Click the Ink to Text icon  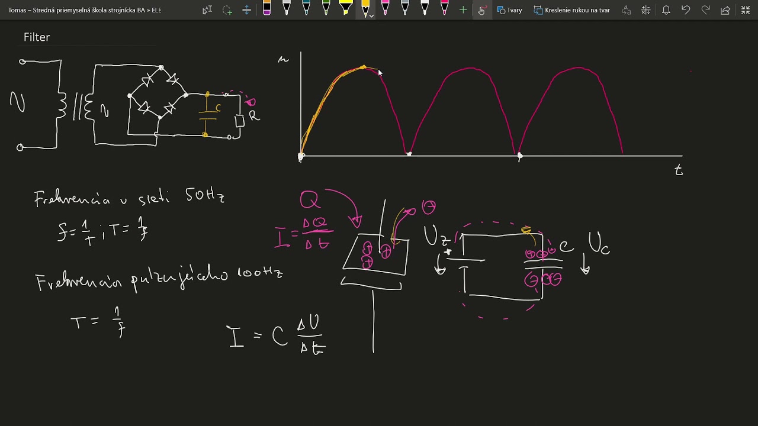tap(627, 10)
